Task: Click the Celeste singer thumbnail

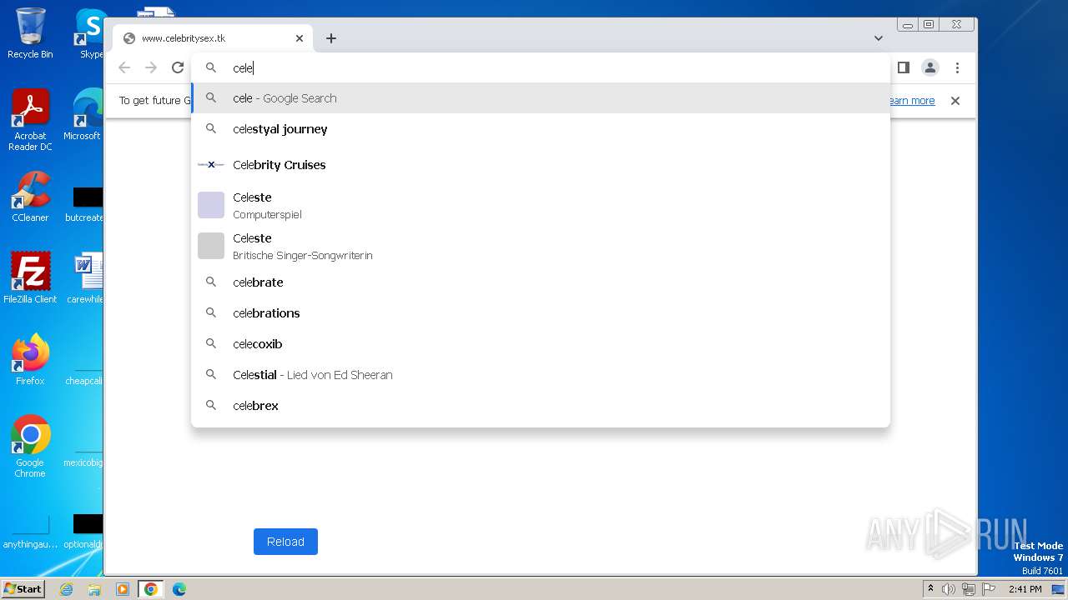Action: tap(211, 246)
